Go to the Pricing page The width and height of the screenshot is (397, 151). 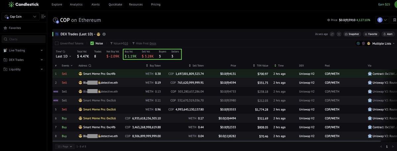click(x=155, y=5)
